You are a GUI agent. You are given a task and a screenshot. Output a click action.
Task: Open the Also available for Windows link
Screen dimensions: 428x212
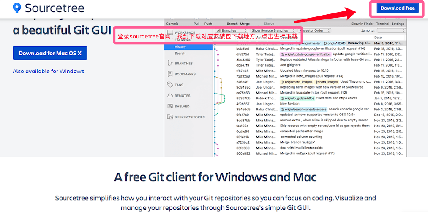[48, 71]
